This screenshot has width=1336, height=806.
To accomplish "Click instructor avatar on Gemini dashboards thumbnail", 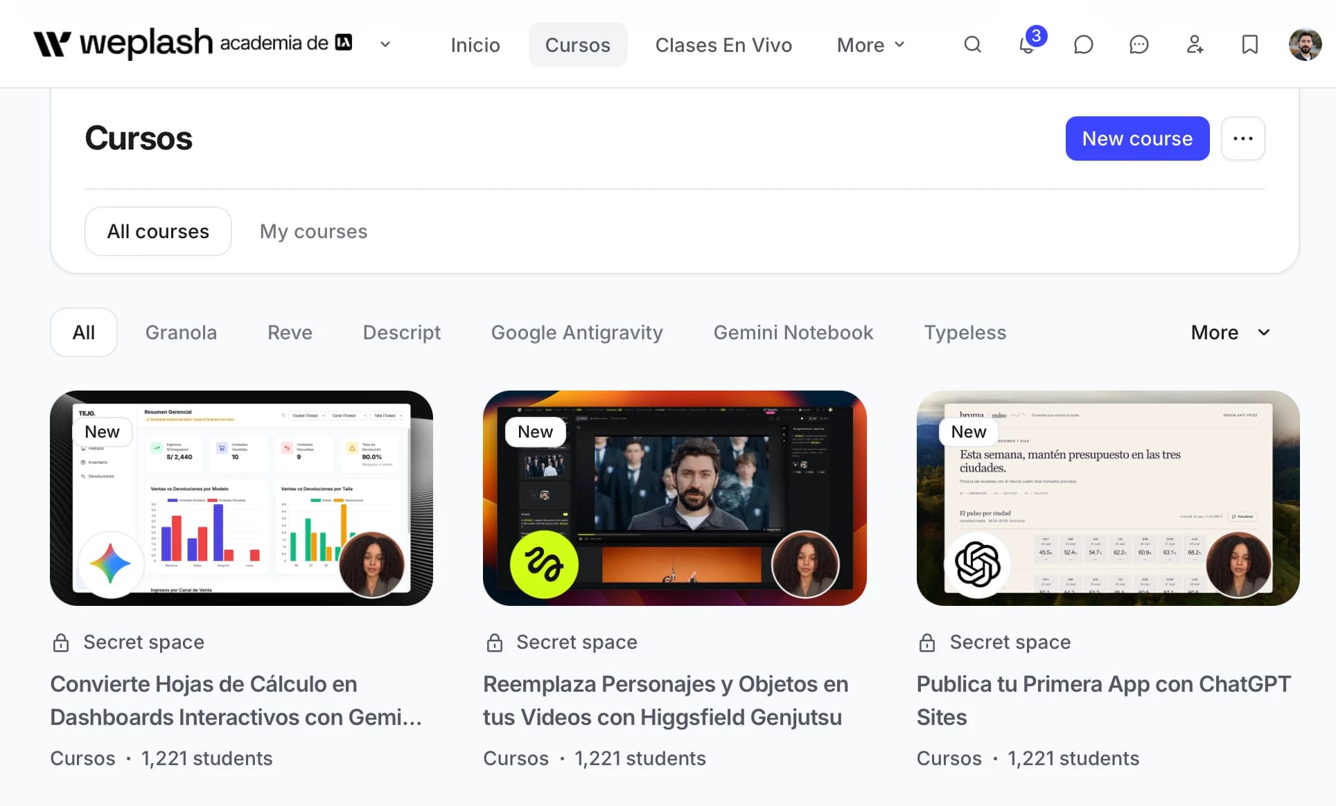I will pos(371,564).
